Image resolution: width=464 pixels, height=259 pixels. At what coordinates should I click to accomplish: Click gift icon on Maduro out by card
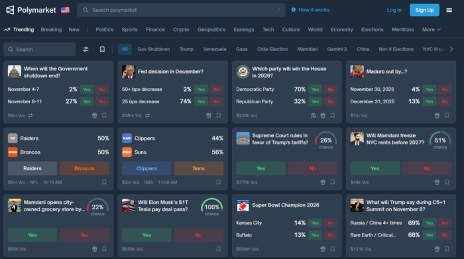437,116
